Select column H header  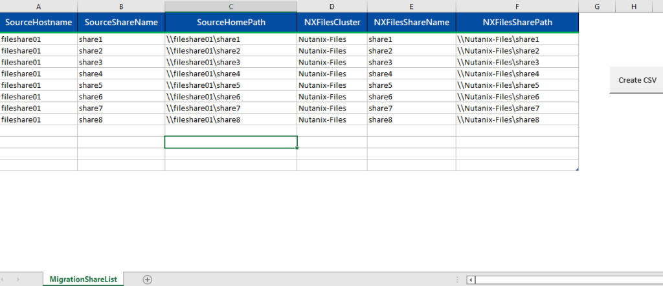pos(633,6)
